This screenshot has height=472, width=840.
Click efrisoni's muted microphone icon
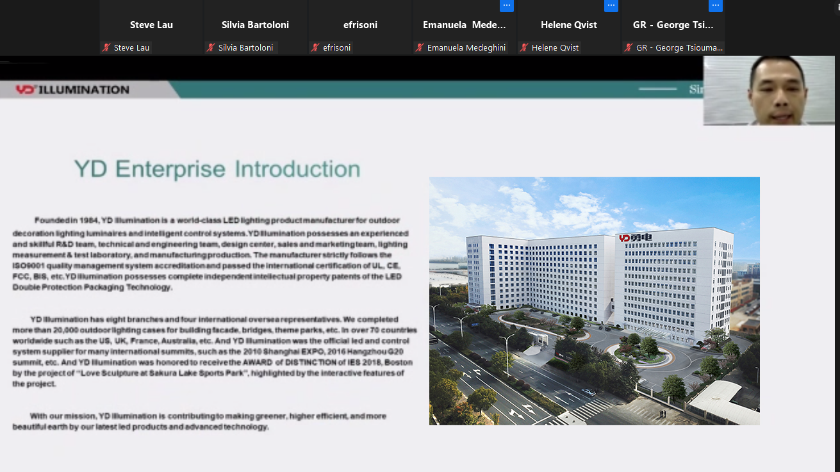(315, 48)
